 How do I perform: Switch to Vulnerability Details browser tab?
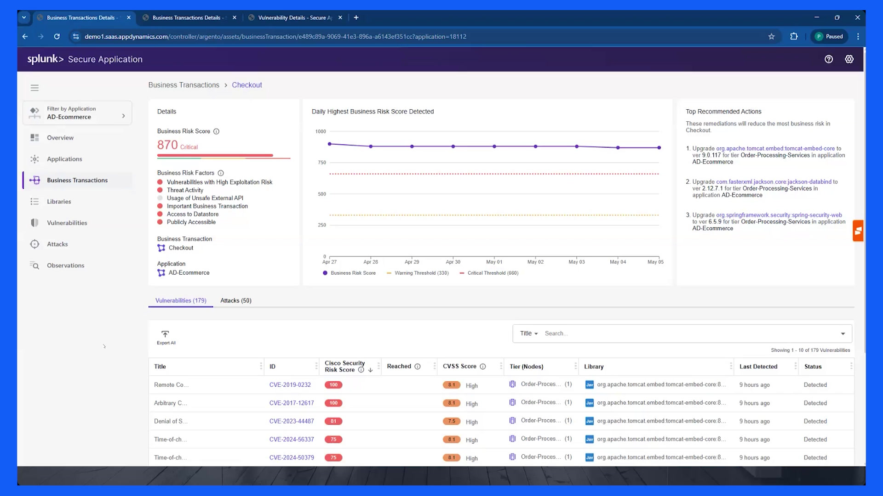pos(295,17)
